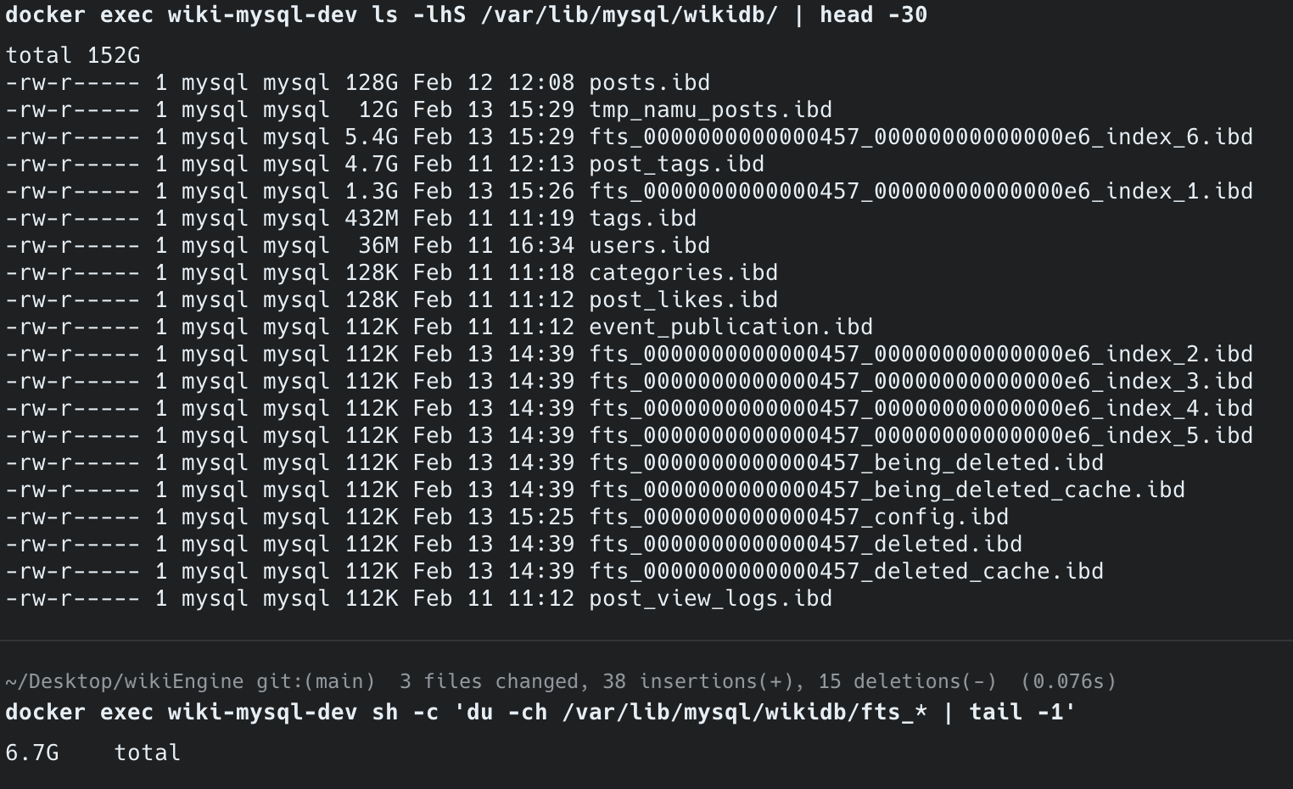
Task: Click the posts.ibd filename
Action: [x=649, y=83]
